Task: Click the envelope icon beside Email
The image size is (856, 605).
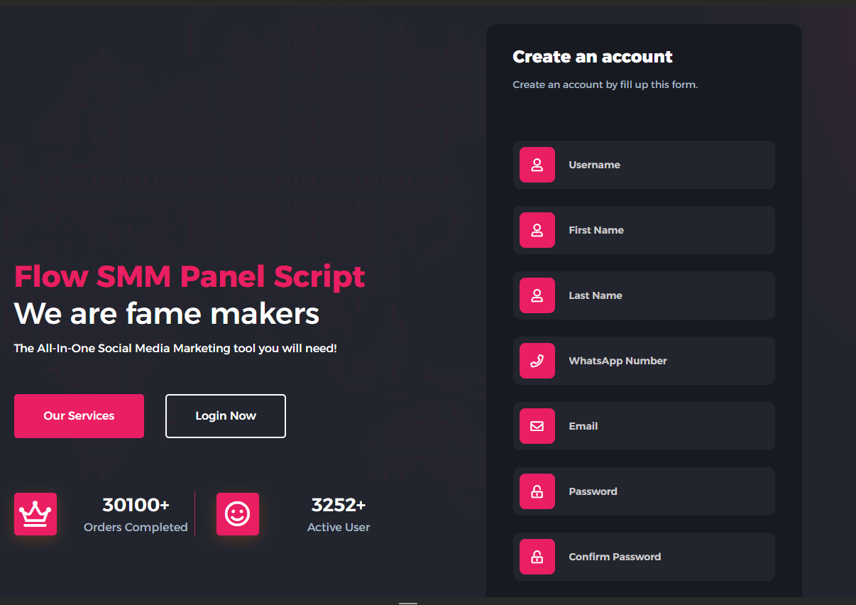Action: click(537, 426)
